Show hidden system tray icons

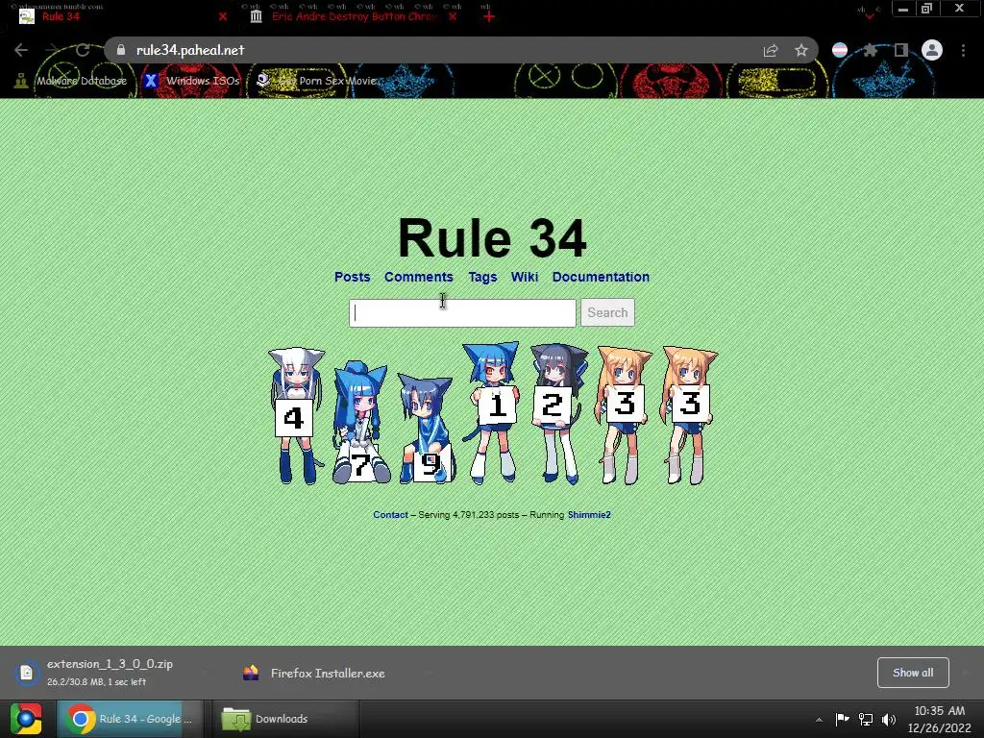(x=819, y=720)
